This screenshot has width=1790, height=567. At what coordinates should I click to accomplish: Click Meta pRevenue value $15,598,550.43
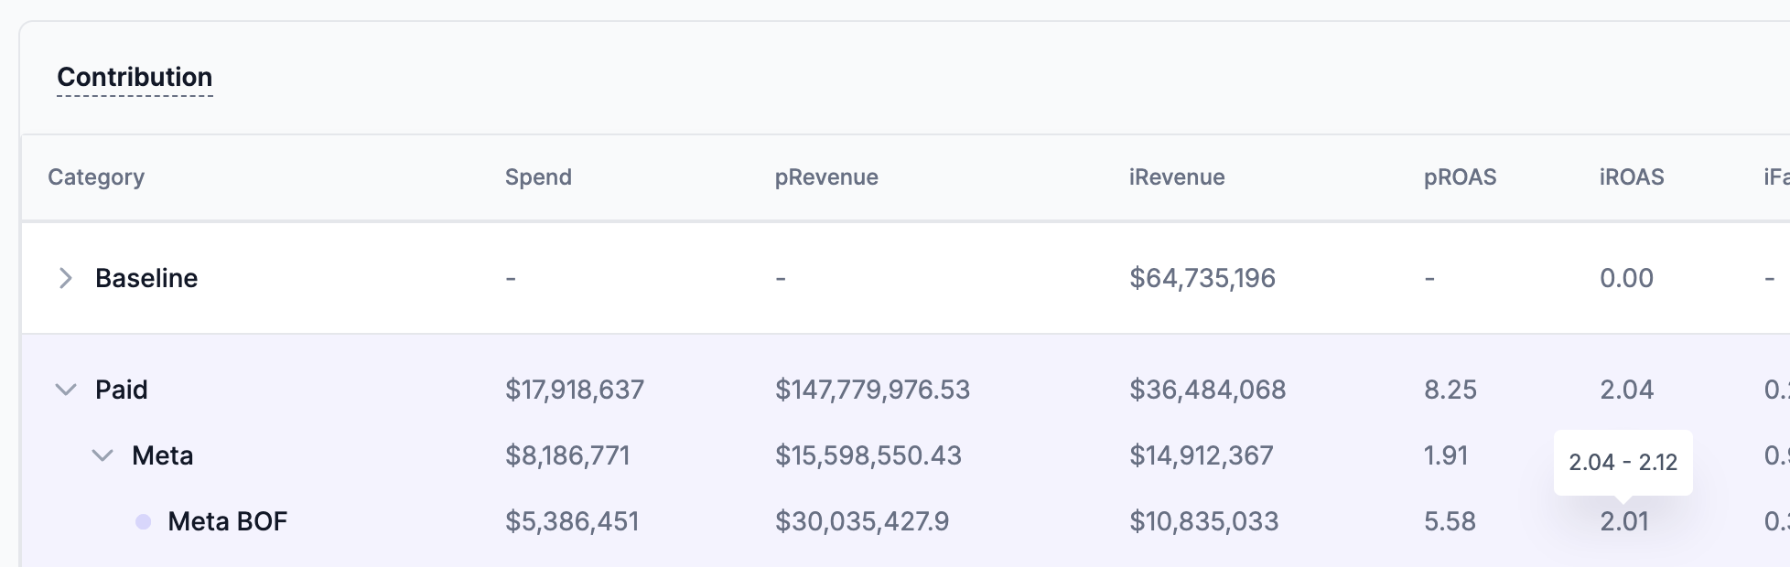pyautogui.click(x=868, y=455)
